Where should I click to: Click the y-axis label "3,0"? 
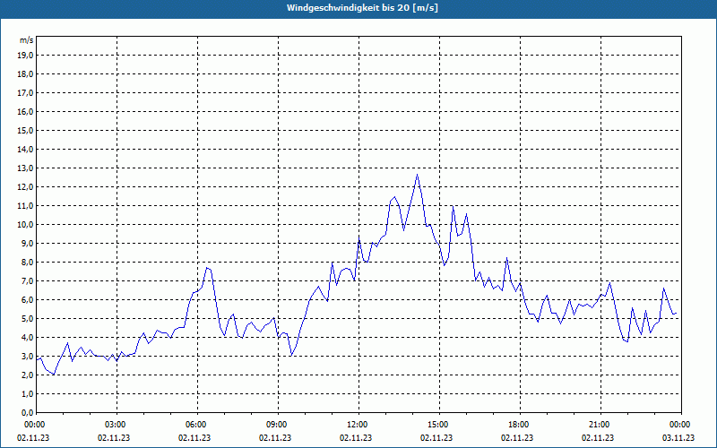28,356
